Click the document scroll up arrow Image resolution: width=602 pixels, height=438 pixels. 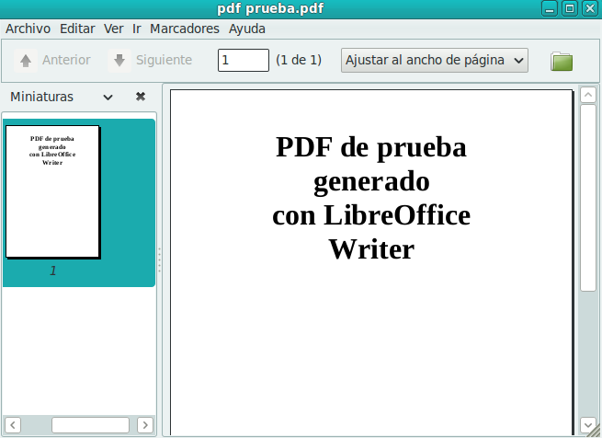tap(588, 95)
